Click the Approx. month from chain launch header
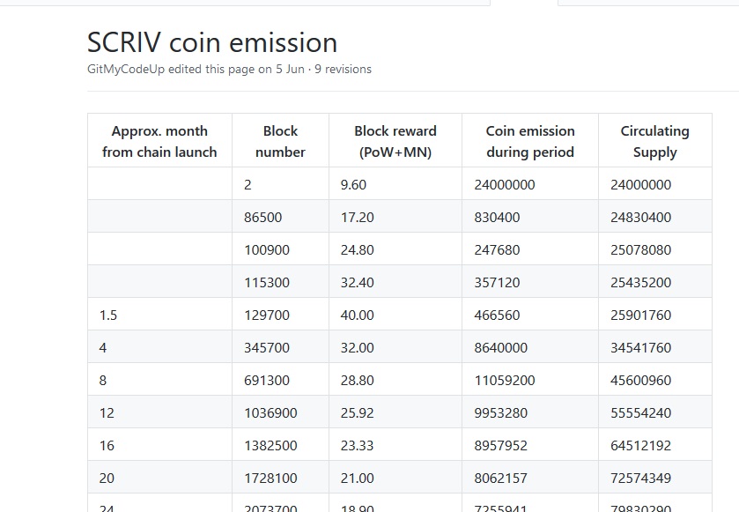 [159, 141]
